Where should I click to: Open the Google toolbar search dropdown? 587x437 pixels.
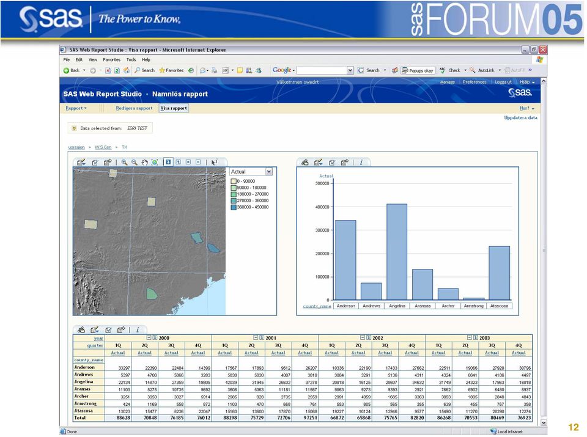(x=350, y=70)
